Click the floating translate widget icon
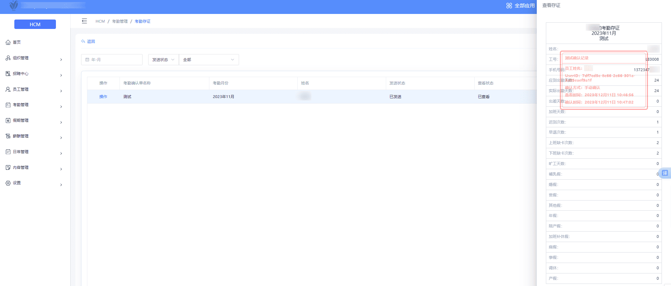This screenshot has width=671, height=286. (665, 173)
